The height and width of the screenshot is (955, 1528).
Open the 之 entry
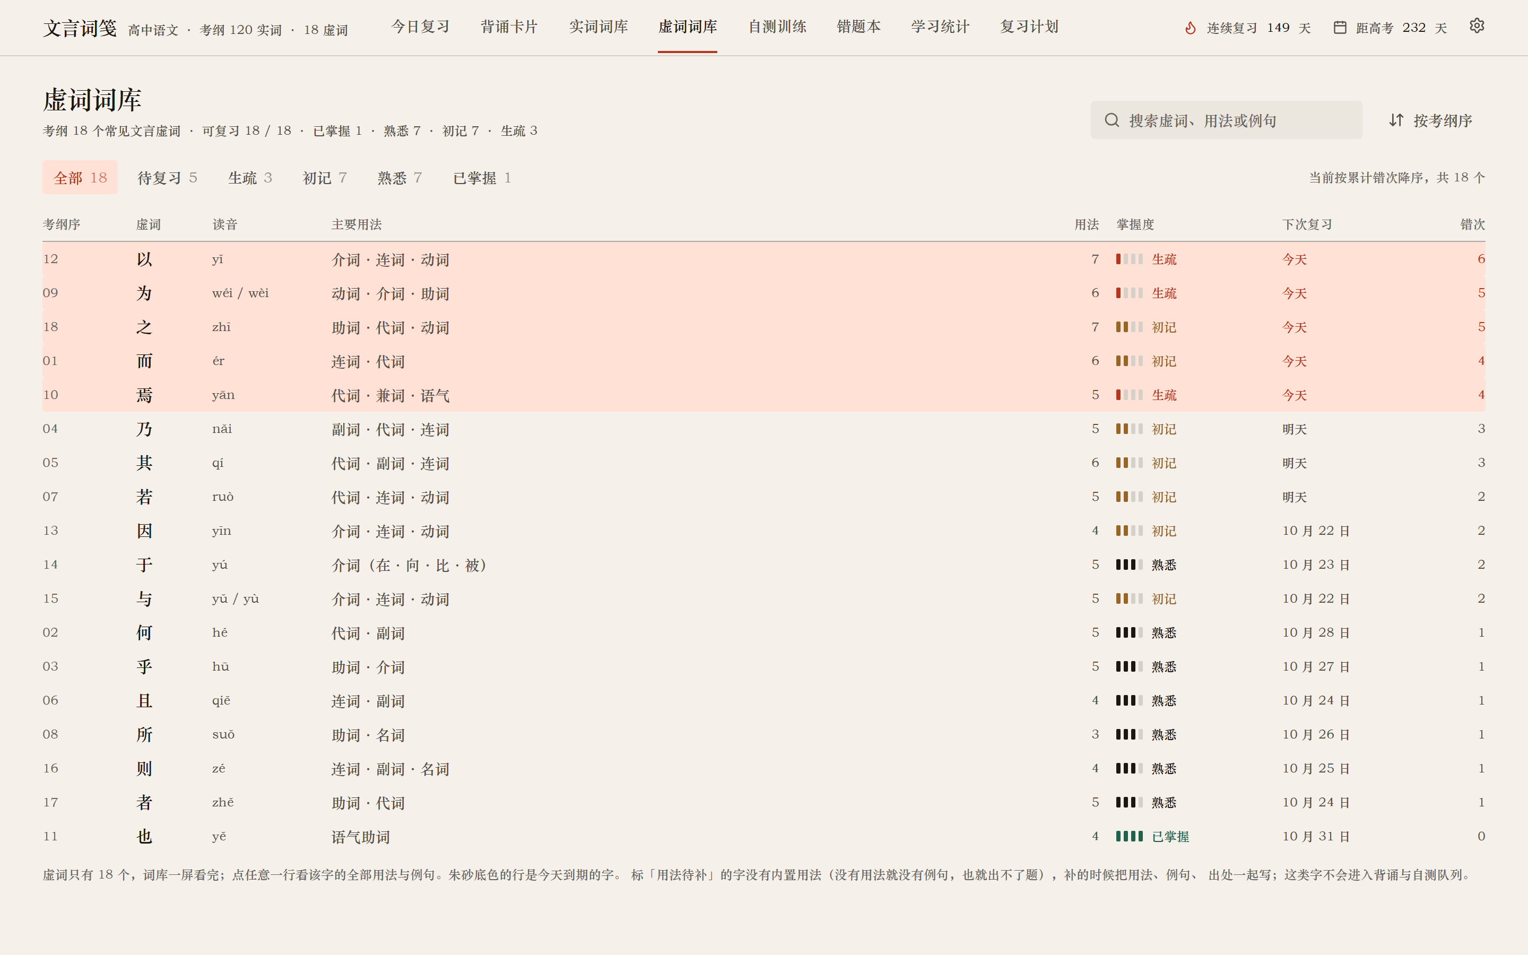[x=763, y=327]
